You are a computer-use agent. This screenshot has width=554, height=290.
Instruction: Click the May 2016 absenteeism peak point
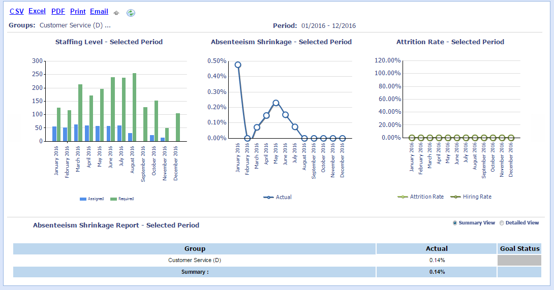click(275, 103)
